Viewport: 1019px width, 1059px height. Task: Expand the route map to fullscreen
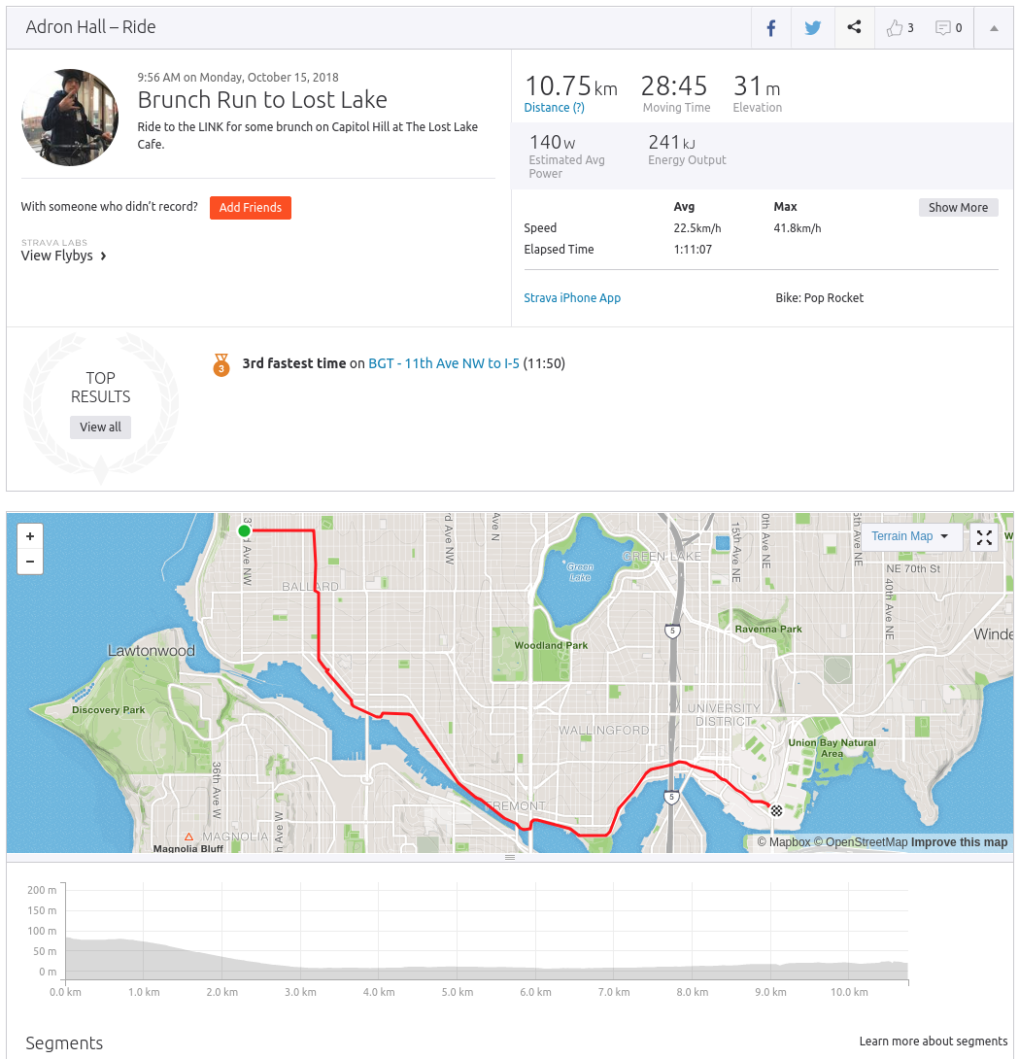point(983,536)
